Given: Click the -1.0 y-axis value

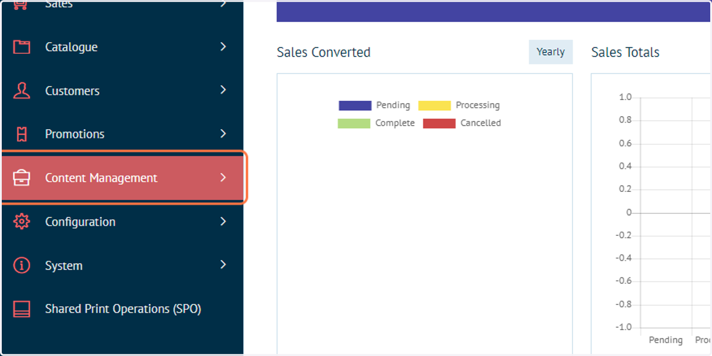Looking at the screenshot, I should pos(624,328).
